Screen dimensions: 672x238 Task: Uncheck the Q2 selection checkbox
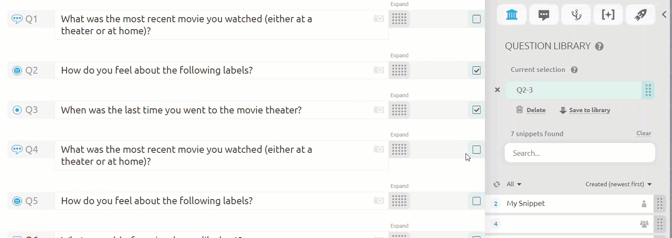pyautogui.click(x=476, y=70)
